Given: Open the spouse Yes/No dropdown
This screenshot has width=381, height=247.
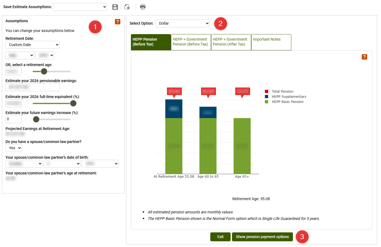Looking at the screenshot, I should 14,148.
